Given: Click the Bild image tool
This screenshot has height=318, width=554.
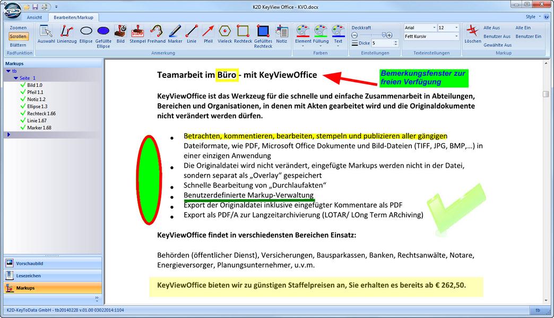Looking at the screenshot, I should point(120,34).
